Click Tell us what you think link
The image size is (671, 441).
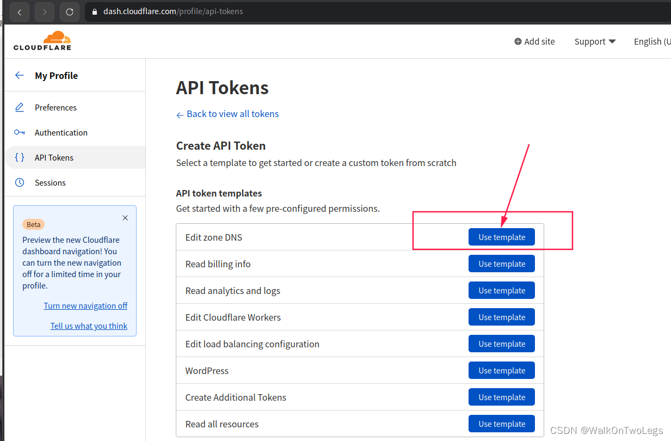(x=89, y=326)
